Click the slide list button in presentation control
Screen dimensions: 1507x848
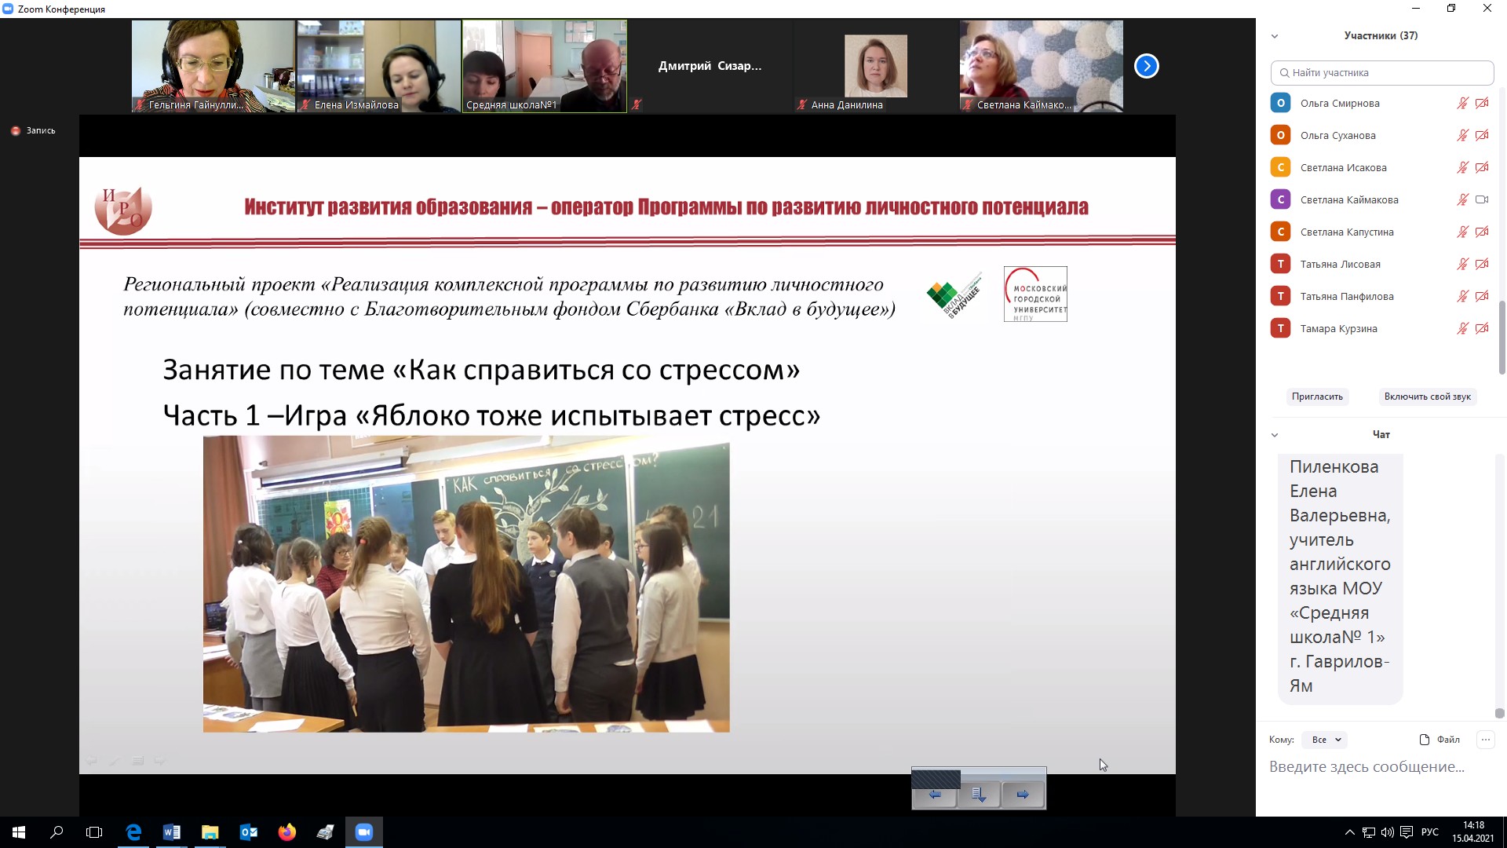click(978, 795)
